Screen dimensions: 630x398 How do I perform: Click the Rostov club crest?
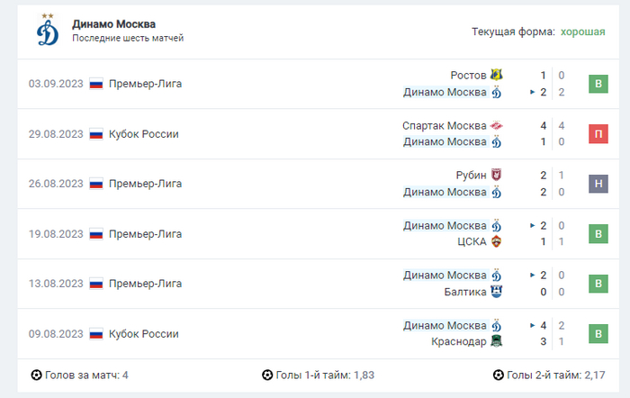coord(496,75)
